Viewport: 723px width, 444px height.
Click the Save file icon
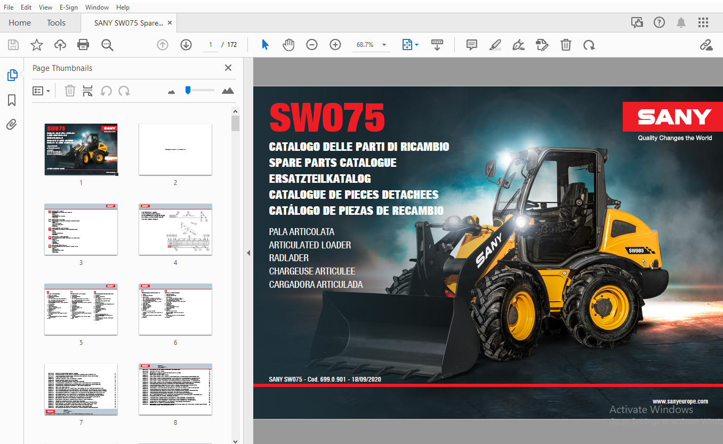[x=13, y=45]
